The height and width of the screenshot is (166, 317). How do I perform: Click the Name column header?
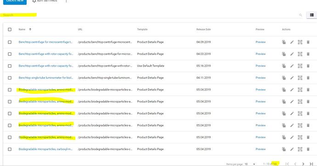click(x=22, y=29)
